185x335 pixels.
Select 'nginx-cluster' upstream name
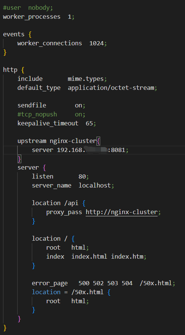tap(73, 141)
